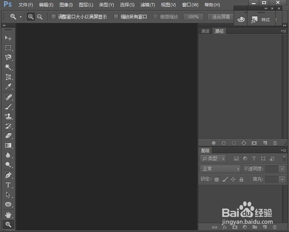Select the Brush tool
Screen dimensions: 289x232
pos(8,107)
